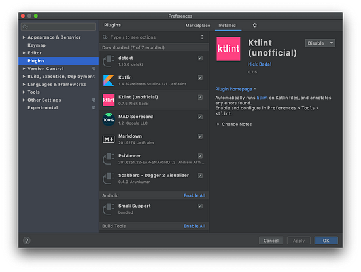Screen dimensions: 361x272
Task: Expand the Change Notes section
Action: pos(218,124)
